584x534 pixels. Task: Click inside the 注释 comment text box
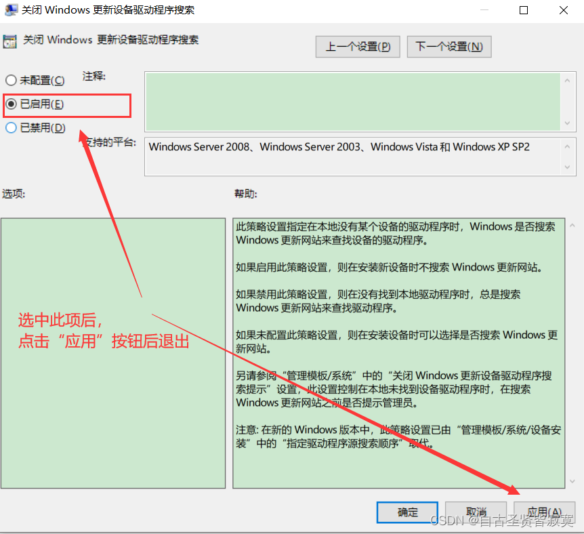[353, 102]
